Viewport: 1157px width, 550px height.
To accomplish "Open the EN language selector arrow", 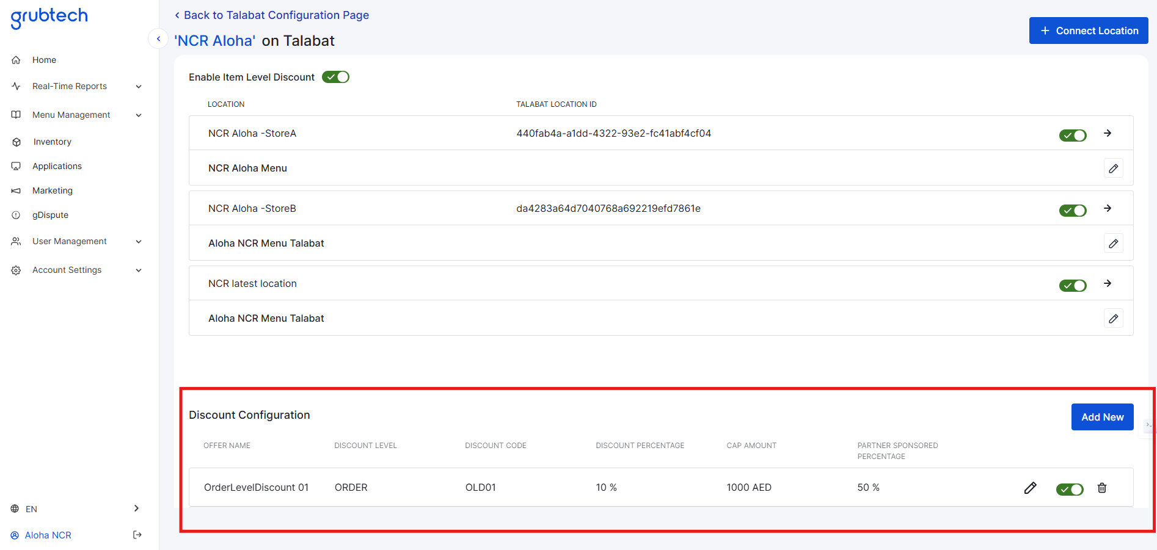I will coord(136,508).
